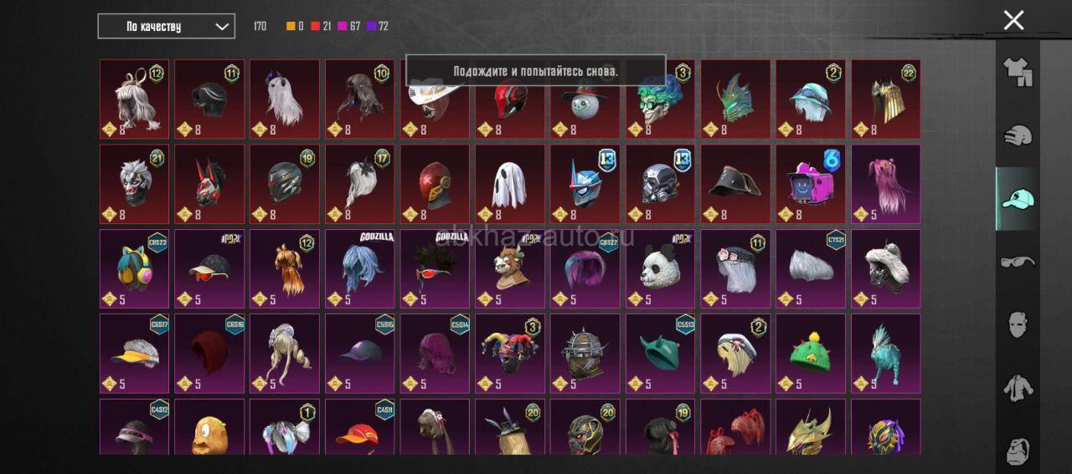
Task: Select the black pirate tricorn hat
Action: (735, 184)
